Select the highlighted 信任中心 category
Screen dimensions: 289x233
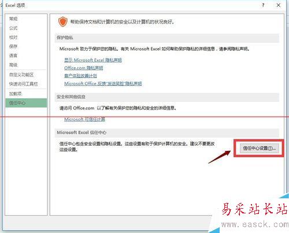[x=26, y=103]
